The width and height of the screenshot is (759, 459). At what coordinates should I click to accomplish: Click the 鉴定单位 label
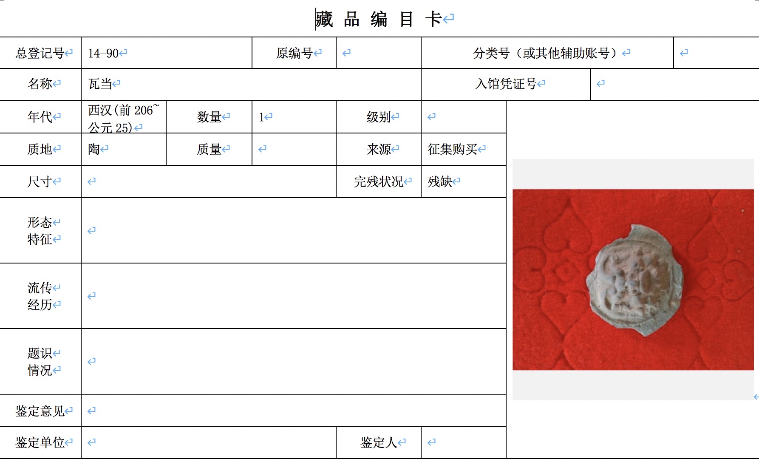click(40, 442)
